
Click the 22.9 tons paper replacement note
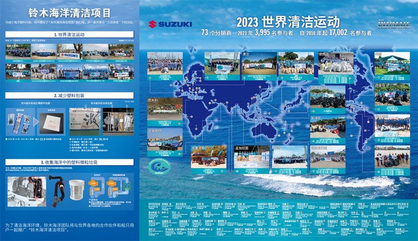[34, 139]
